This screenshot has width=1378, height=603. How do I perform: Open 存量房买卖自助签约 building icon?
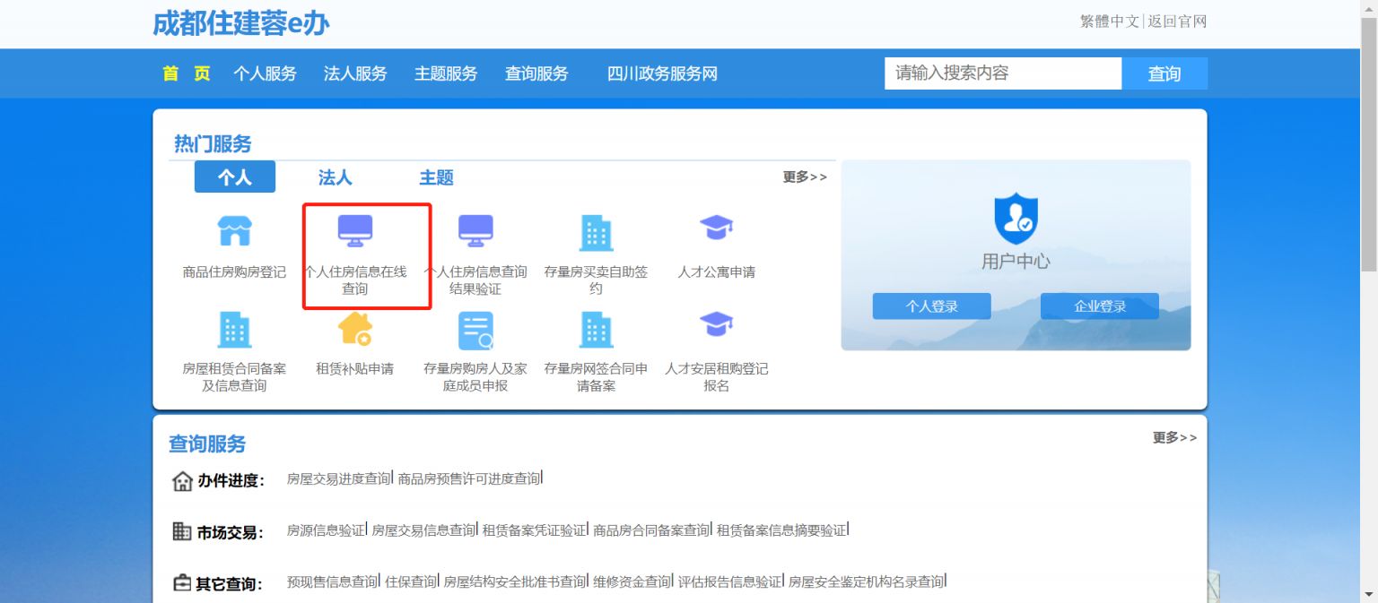click(x=595, y=230)
